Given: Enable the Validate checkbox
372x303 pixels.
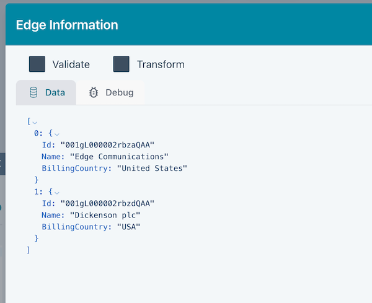Looking at the screenshot, I should click(x=37, y=64).
